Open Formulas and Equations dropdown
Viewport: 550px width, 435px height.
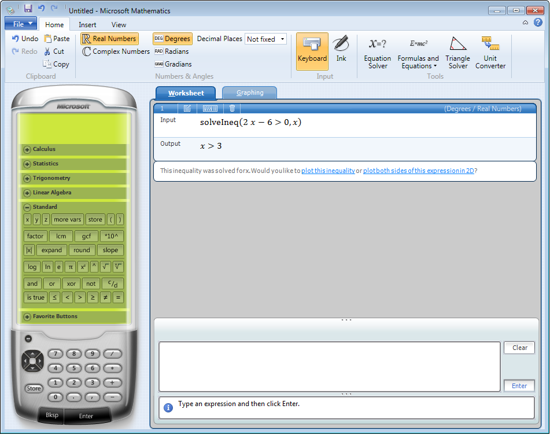[x=418, y=53]
